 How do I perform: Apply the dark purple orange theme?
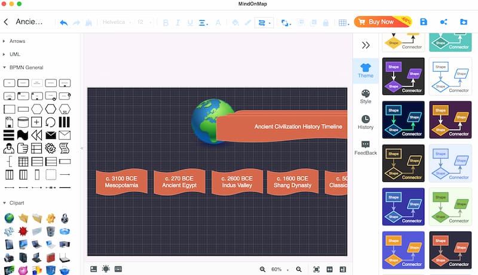click(451, 120)
